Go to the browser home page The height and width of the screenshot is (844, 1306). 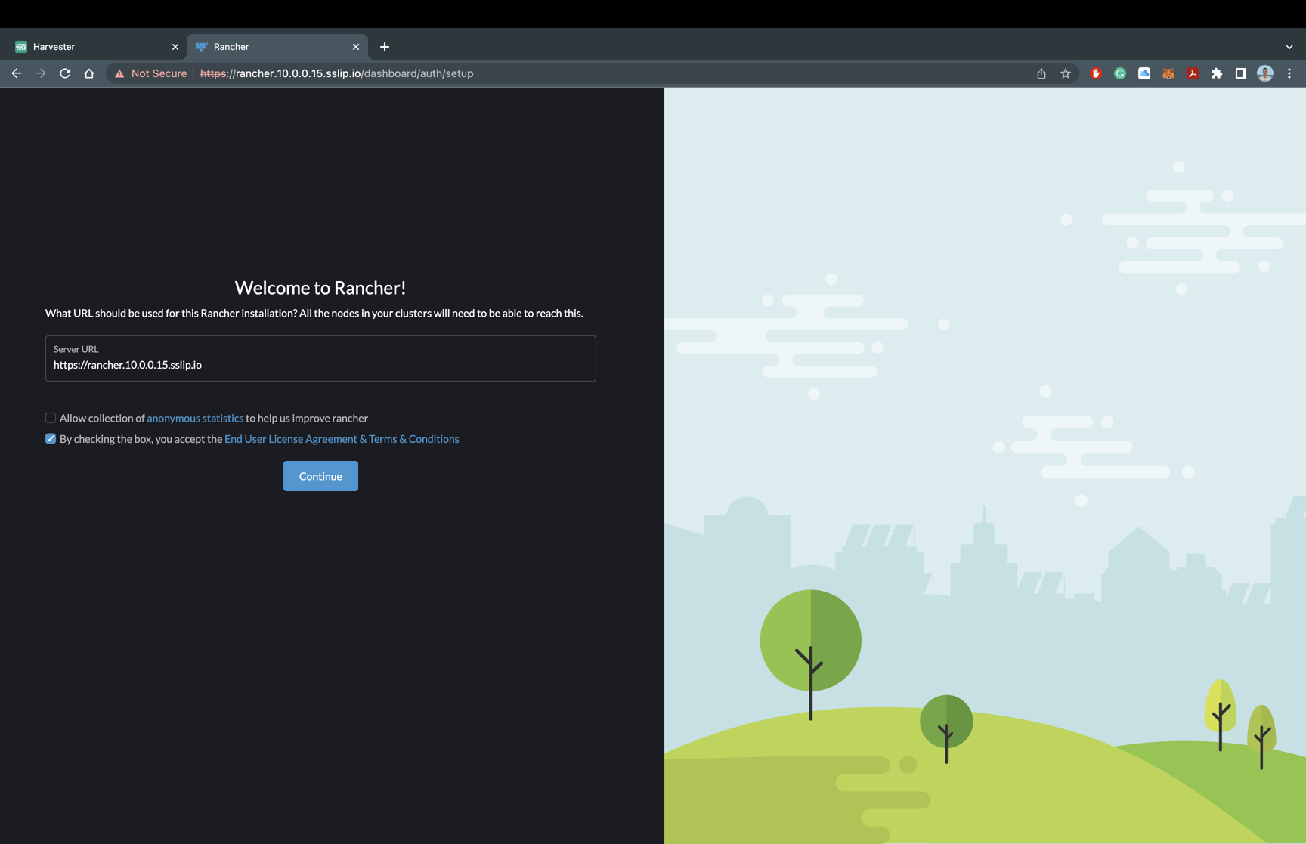click(x=89, y=73)
